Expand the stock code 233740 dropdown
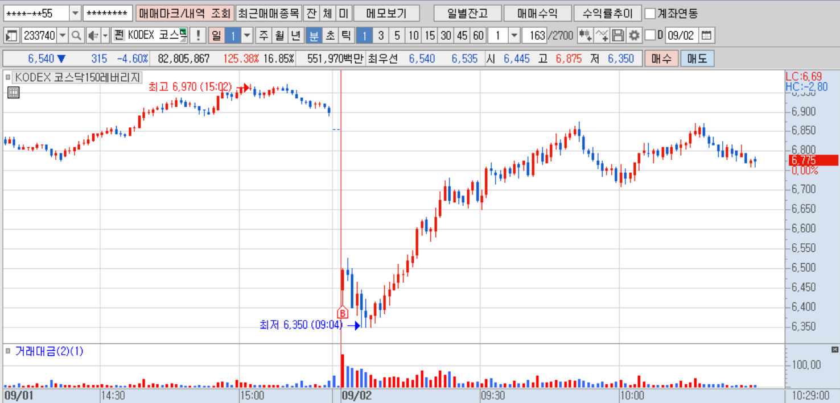 coord(63,36)
